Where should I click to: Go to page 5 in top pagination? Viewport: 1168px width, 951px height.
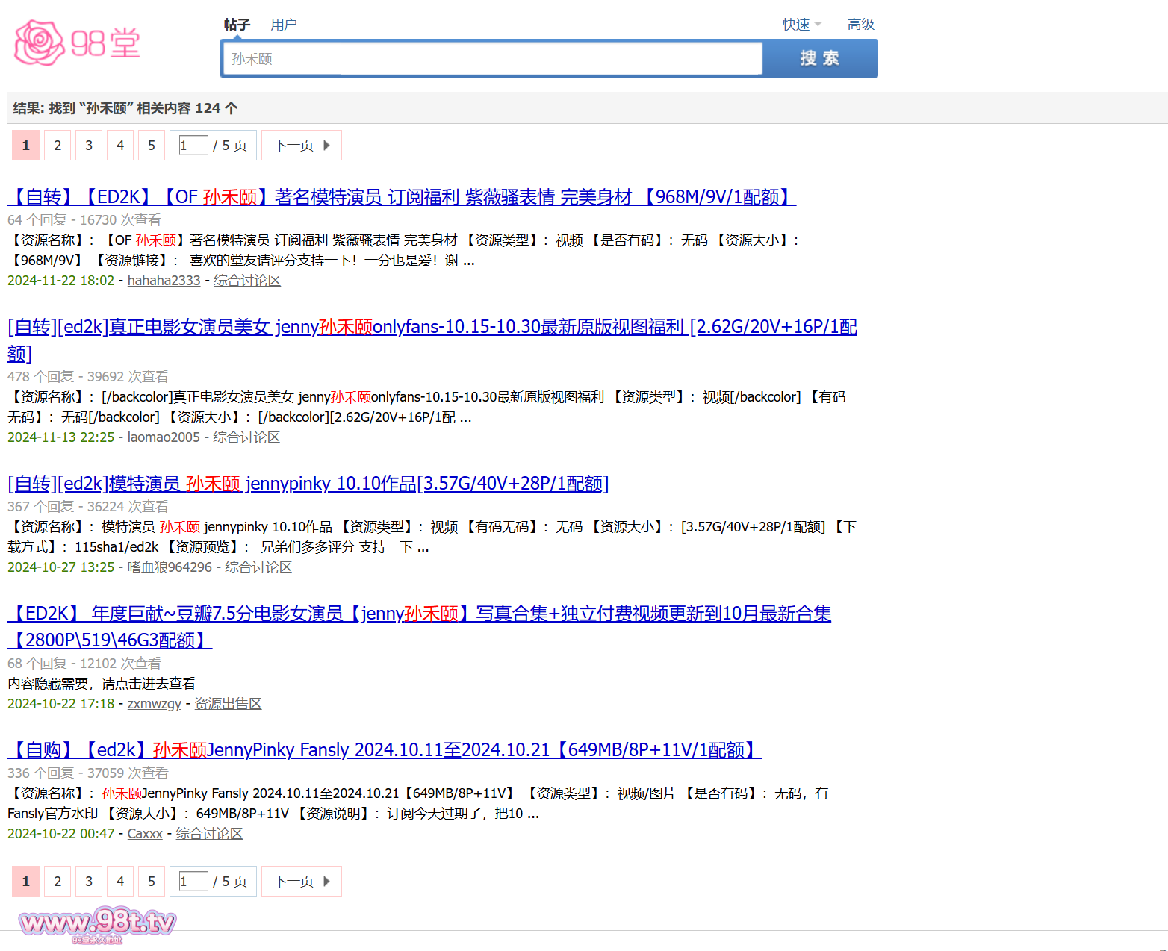(152, 146)
